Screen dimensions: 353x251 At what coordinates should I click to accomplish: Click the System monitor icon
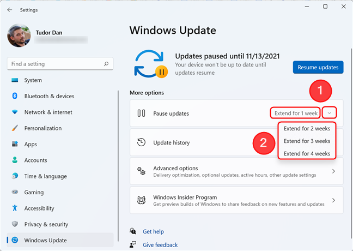pos(15,80)
